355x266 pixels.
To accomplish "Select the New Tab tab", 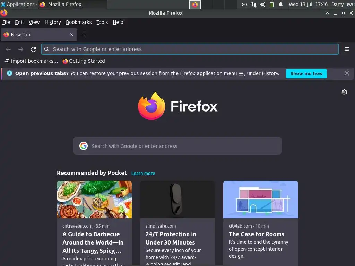I will click(39, 35).
